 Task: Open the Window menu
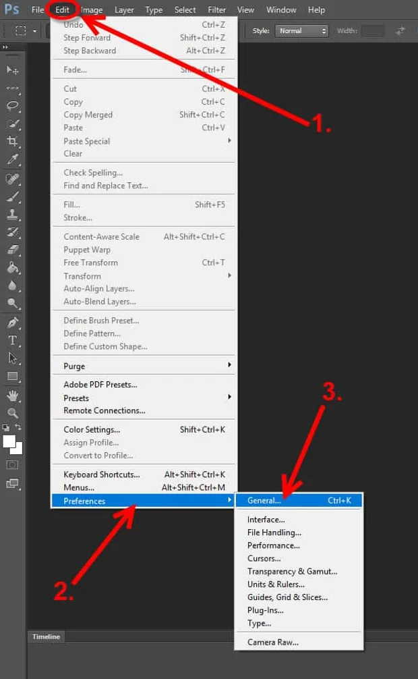pos(281,9)
